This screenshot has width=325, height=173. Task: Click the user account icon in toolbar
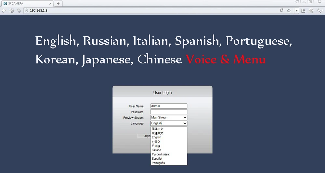(x=311, y=11)
